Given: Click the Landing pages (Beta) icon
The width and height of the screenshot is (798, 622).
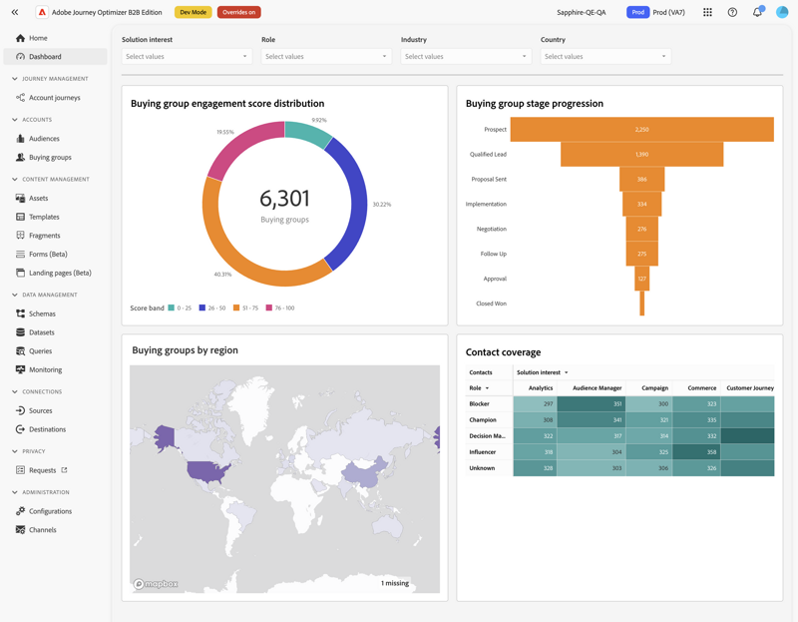Looking at the screenshot, I should [20, 273].
